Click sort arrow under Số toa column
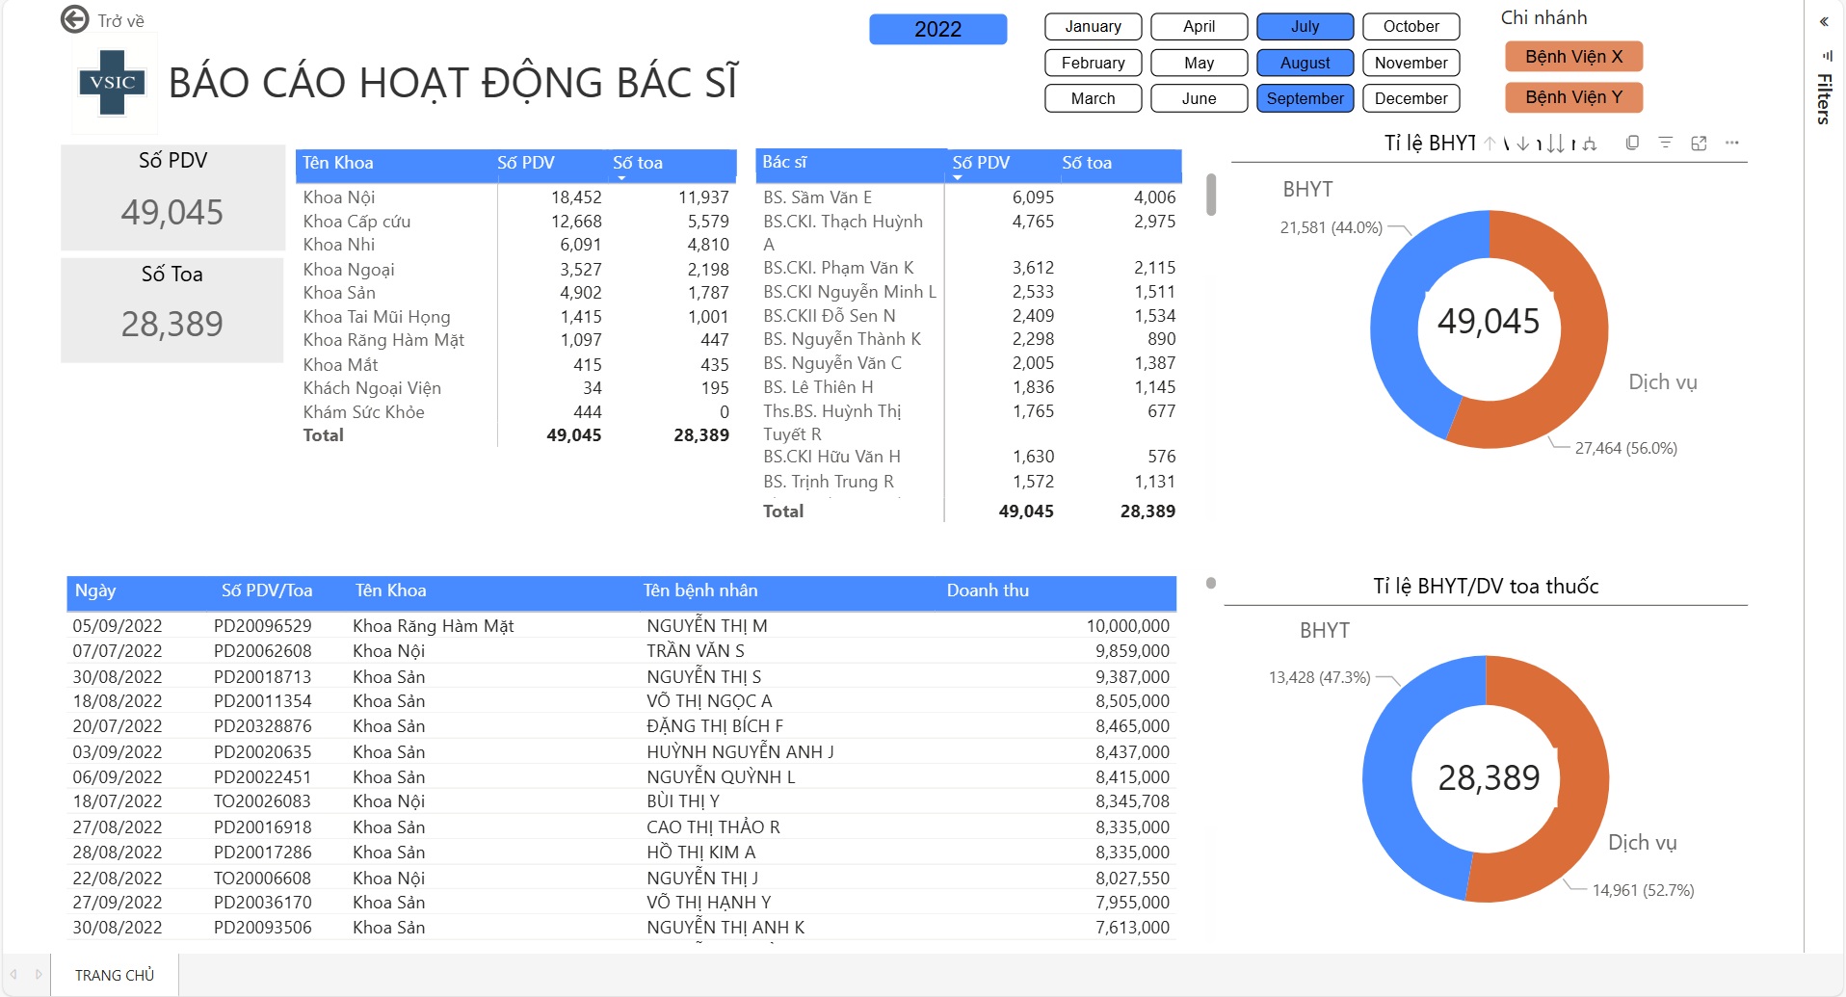The width and height of the screenshot is (1846, 997). (x=621, y=178)
